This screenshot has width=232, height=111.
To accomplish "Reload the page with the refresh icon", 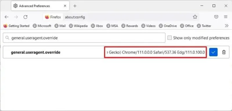I will tap(26, 17).
